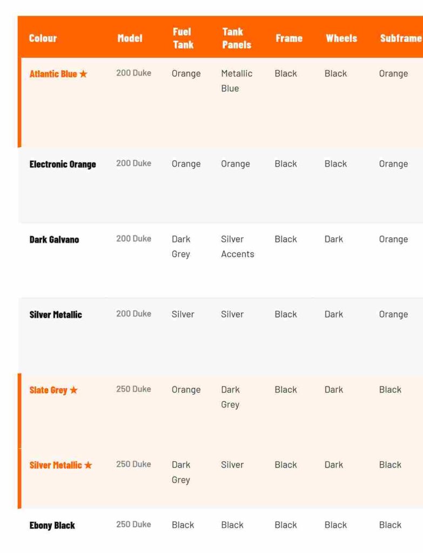Image resolution: width=423 pixels, height=553 pixels.
Task: Select the Tank Panels column header
Action: [236, 38]
